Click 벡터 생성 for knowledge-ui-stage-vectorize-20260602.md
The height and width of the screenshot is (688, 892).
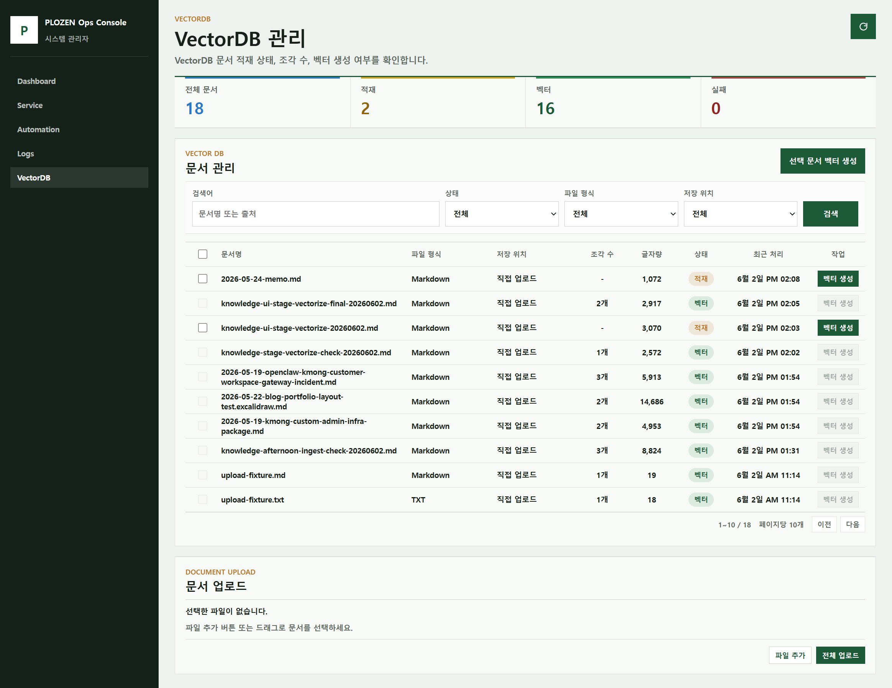pyautogui.click(x=838, y=328)
